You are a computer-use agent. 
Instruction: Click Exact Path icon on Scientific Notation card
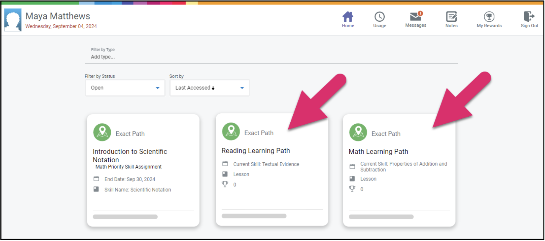pyautogui.click(x=102, y=132)
